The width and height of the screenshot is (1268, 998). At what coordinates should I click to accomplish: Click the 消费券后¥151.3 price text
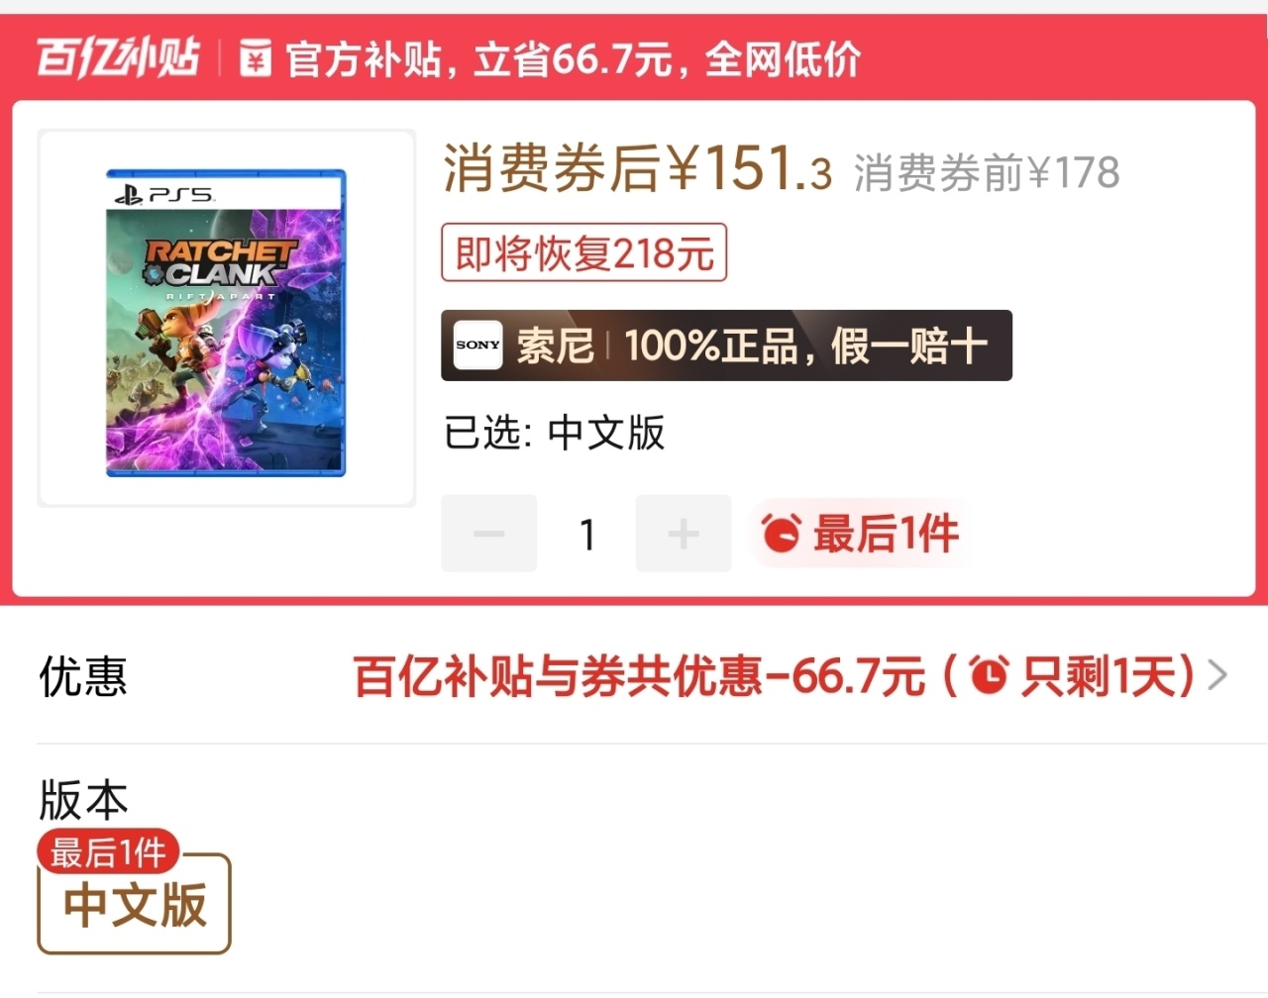(637, 168)
